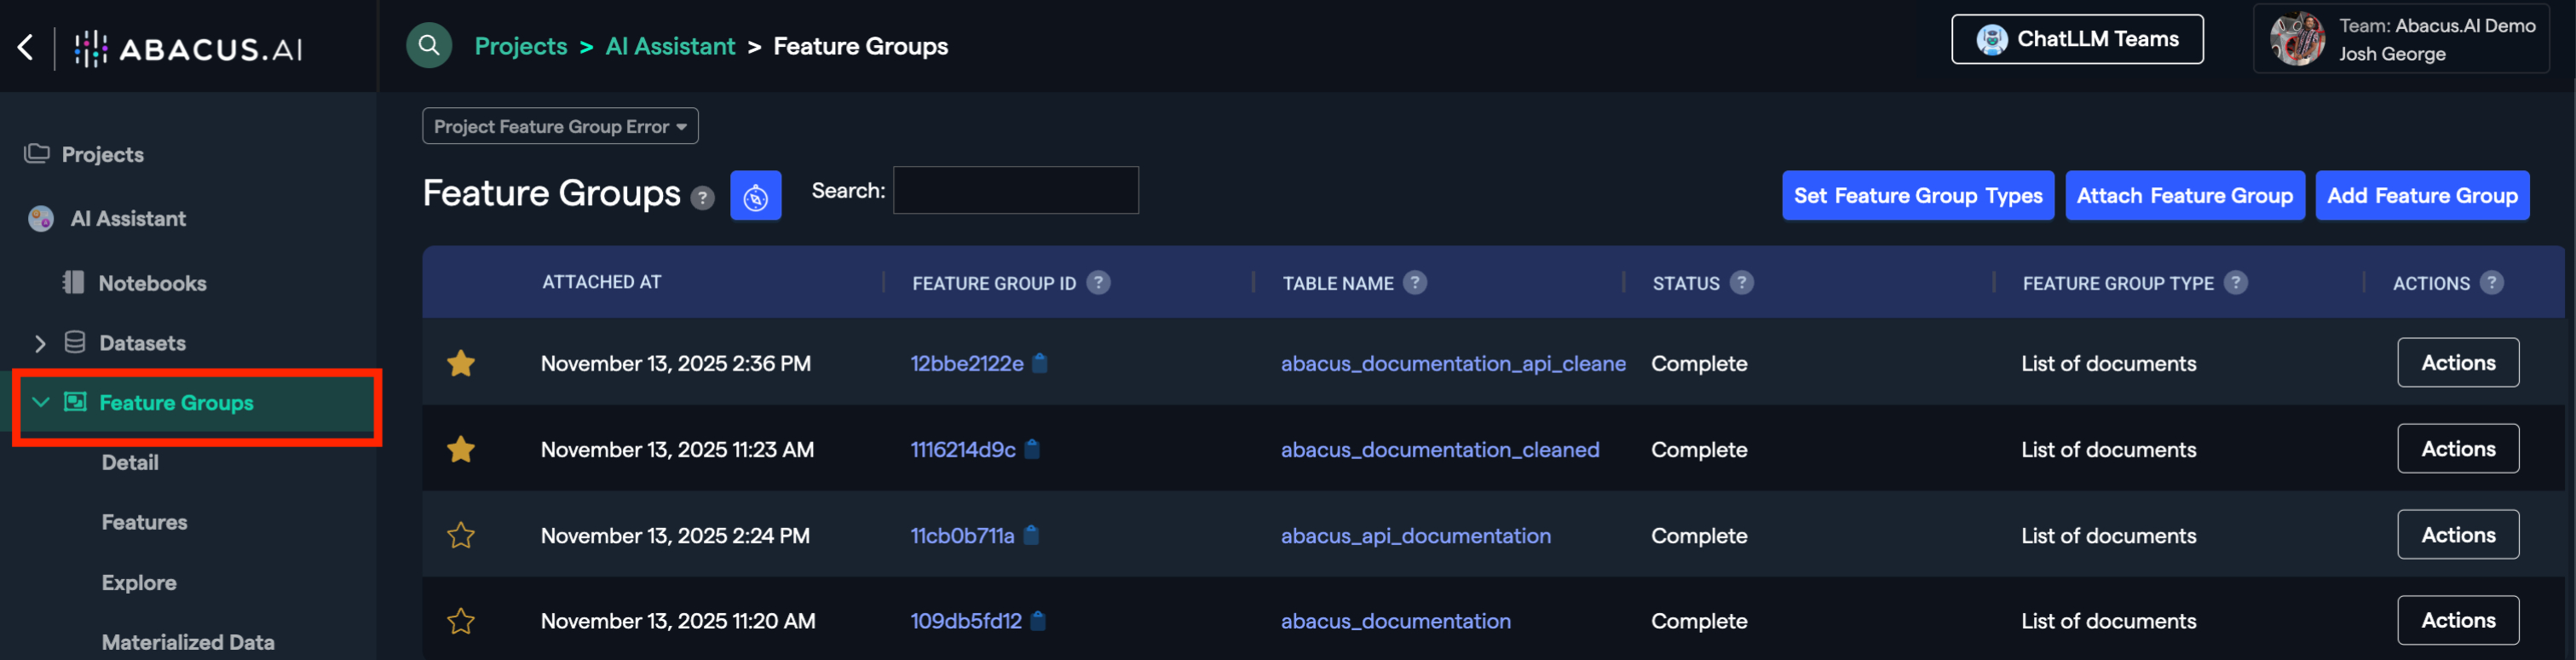
Task: Copy ID 109db5fd12 using clipboard icon
Action: [1038, 621]
